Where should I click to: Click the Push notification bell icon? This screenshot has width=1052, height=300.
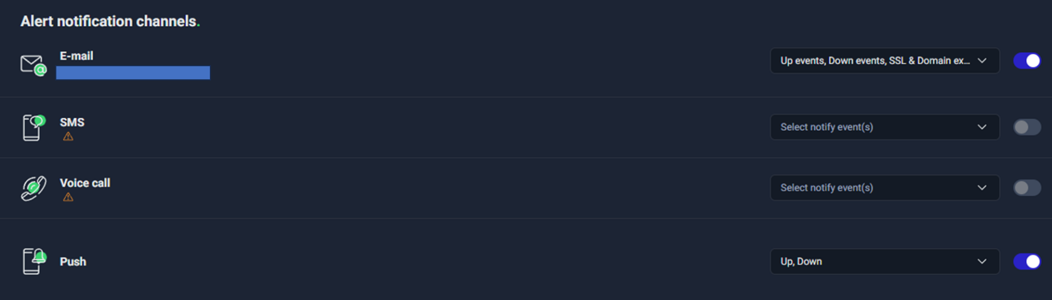(33, 261)
